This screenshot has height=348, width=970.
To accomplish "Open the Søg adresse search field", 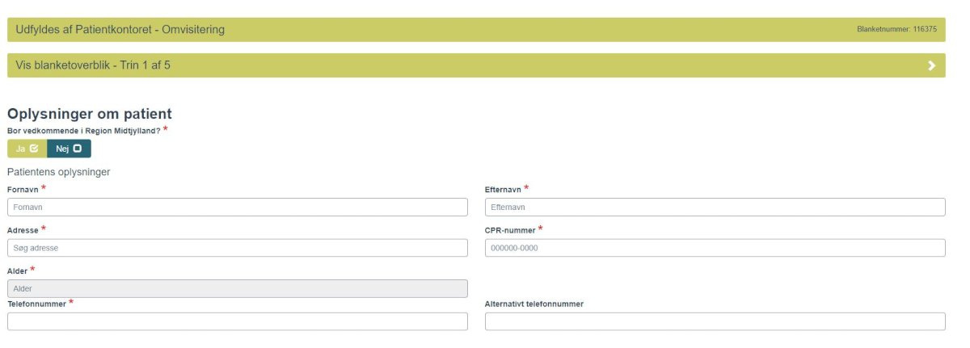I will 238,248.
